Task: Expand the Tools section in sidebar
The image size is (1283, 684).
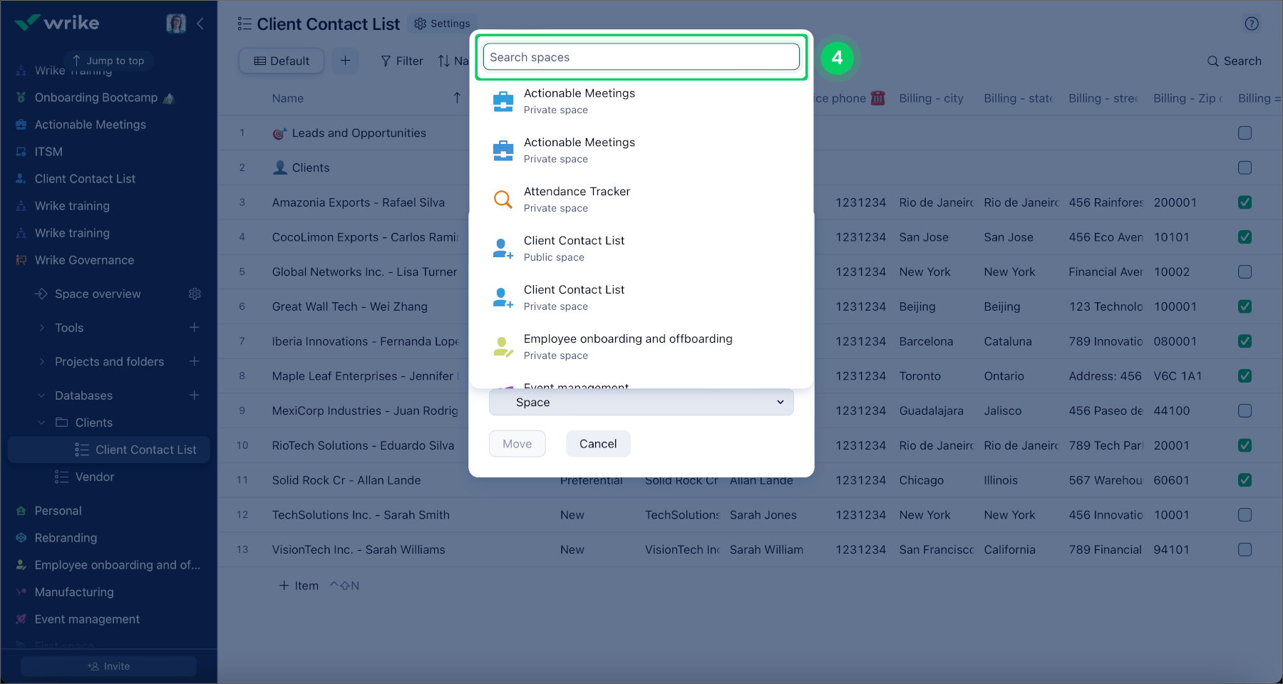Action: click(x=41, y=327)
